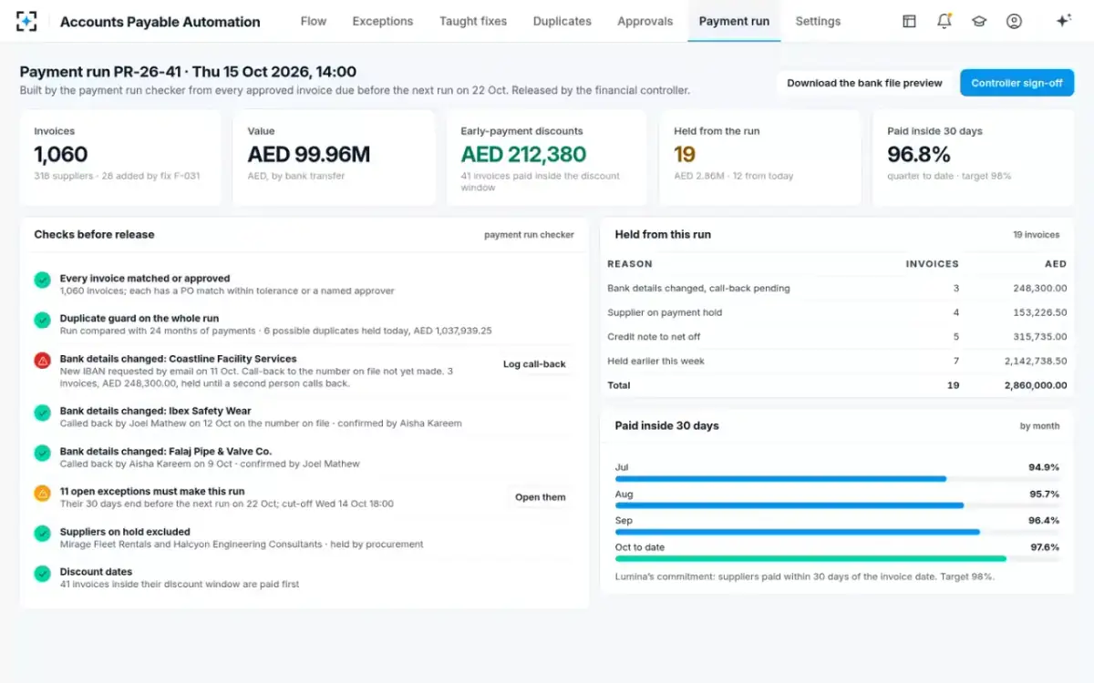Click the 'by month' label
1094x683 pixels.
tap(1040, 426)
